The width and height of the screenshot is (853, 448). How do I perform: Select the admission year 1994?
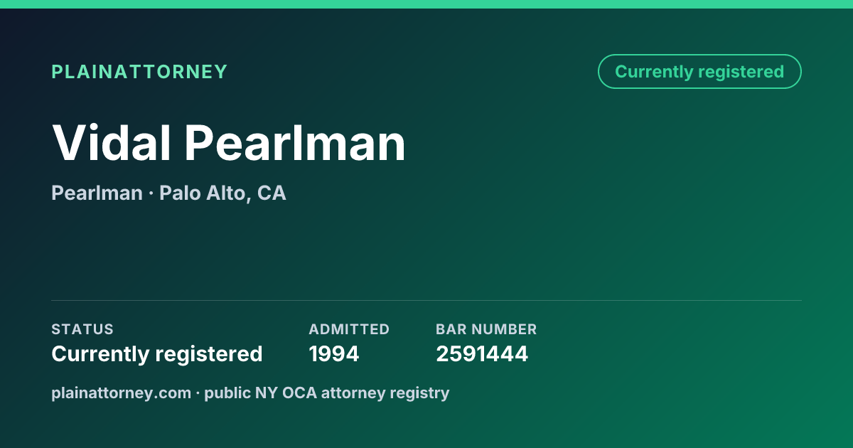[334, 353]
